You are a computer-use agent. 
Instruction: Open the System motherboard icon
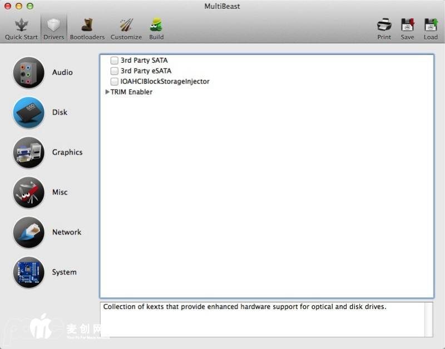(28, 273)
